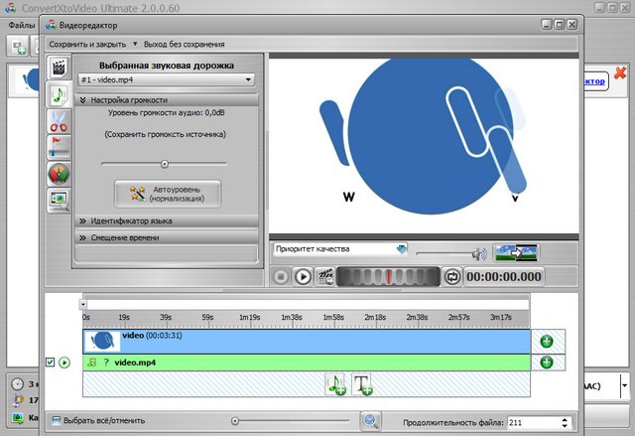
Task: Click the audio volume level slider handle
Action: (x=165, y=164)
